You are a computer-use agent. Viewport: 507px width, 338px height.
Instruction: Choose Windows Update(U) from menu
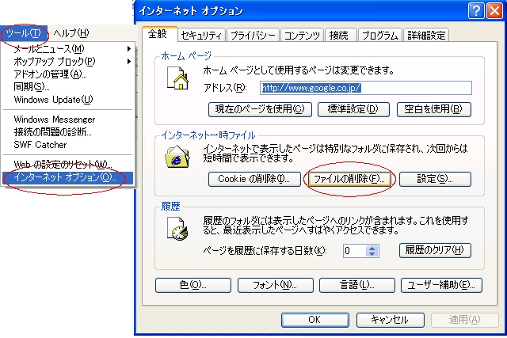click(x=67, y=100)
